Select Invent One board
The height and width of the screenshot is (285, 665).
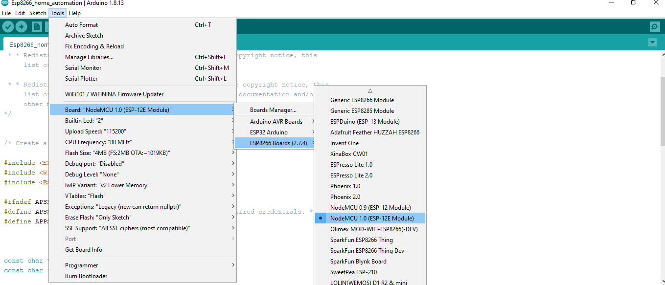click(370, 143)
